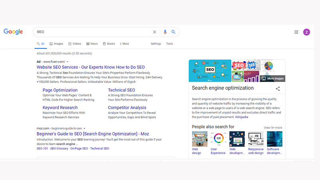The image size is (320, 180).
Task: Switch to the Images tab
Action: 56,44
